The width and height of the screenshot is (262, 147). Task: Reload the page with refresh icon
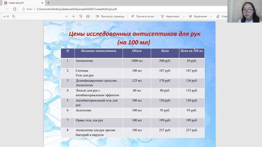15,9
